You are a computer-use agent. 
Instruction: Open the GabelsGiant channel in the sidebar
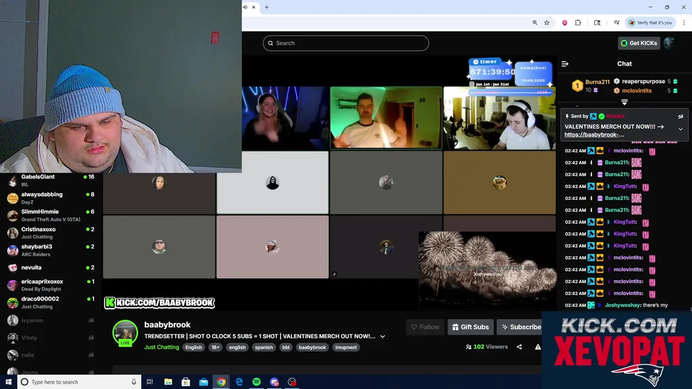coord(51,180)
